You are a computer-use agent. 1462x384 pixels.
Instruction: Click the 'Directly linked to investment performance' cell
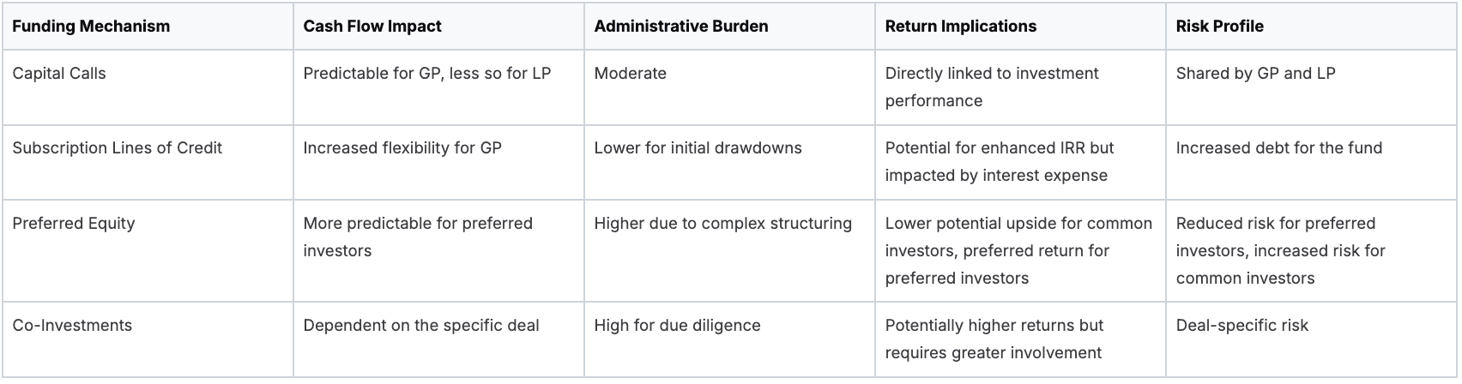tap(992, 87)
